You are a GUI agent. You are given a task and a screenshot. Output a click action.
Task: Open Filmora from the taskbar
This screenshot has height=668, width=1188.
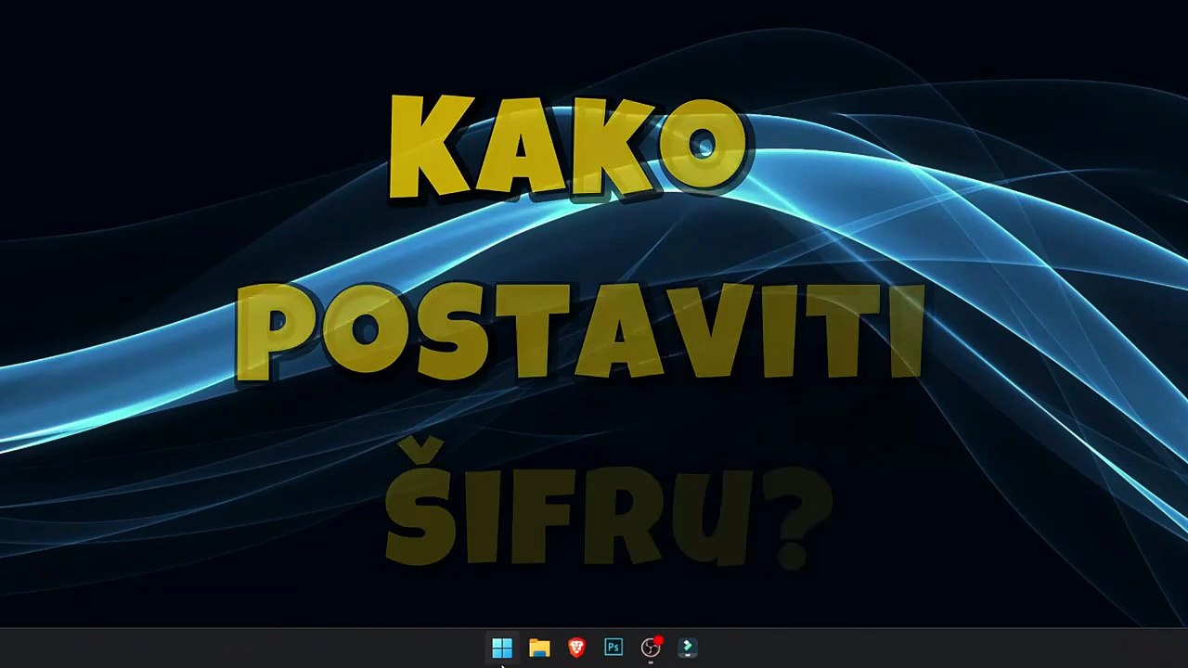pyautogui.click(x=688, y=648)
